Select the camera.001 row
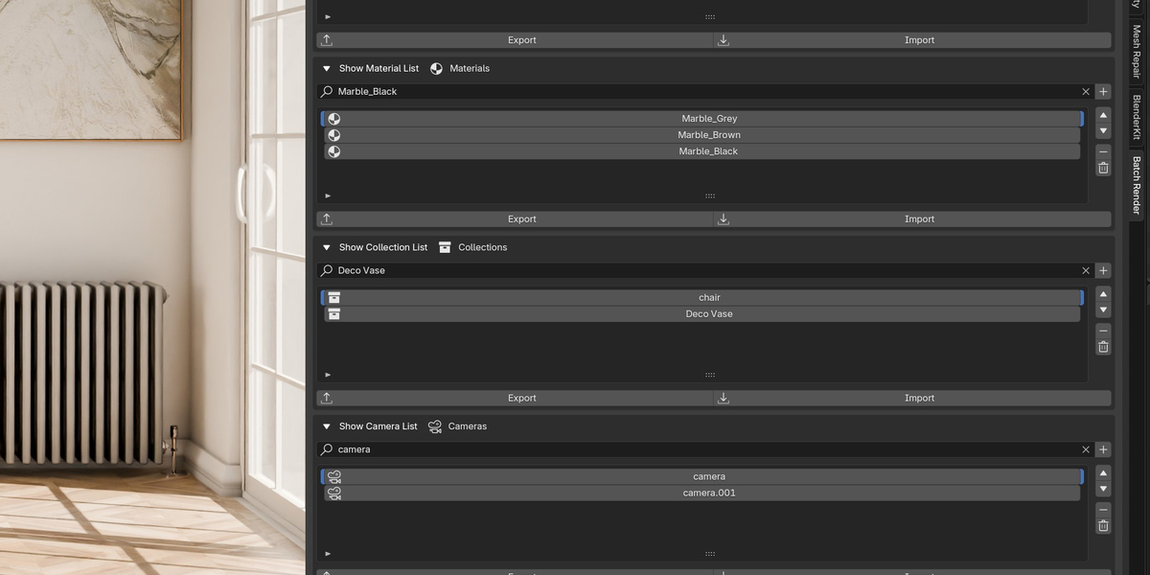Image resolution: width=1150 pixels, height=575 pixels. click(x=701, y=493)
